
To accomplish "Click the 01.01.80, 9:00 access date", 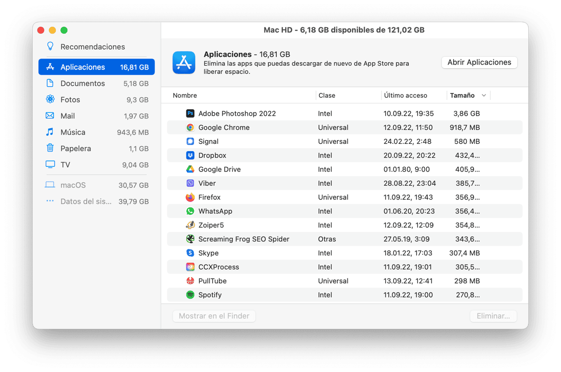I will click(406, 169).
